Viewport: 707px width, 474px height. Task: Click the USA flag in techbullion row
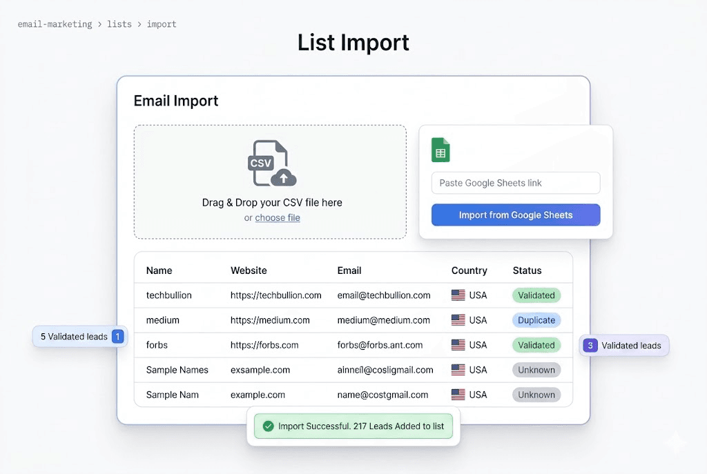click(458, 295)
